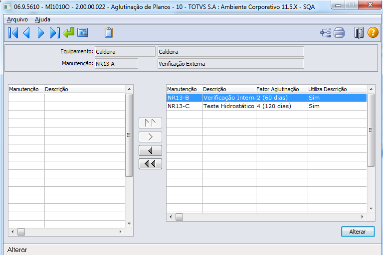Click the Sim cell in NR13-C row

337,106
